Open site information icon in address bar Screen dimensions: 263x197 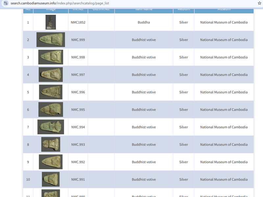(6, 3)
